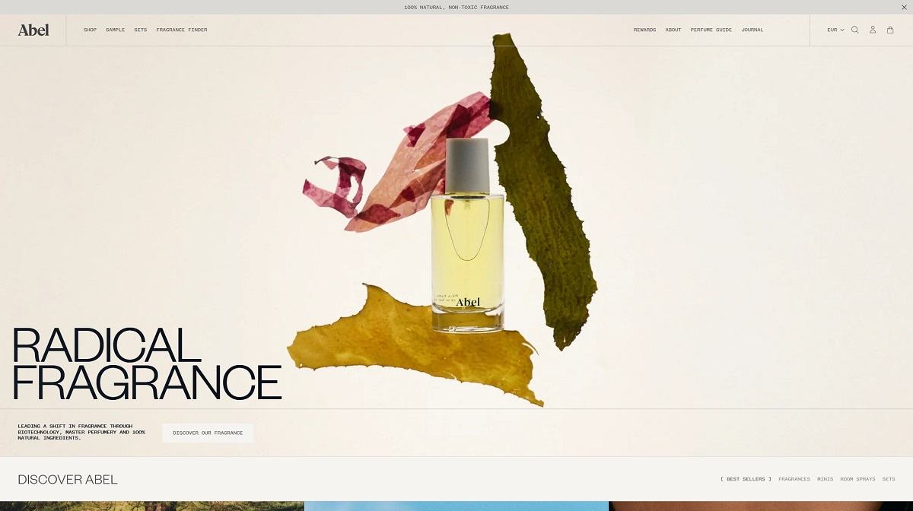Open the About page
913x511 pixels.
coord(673,30)
